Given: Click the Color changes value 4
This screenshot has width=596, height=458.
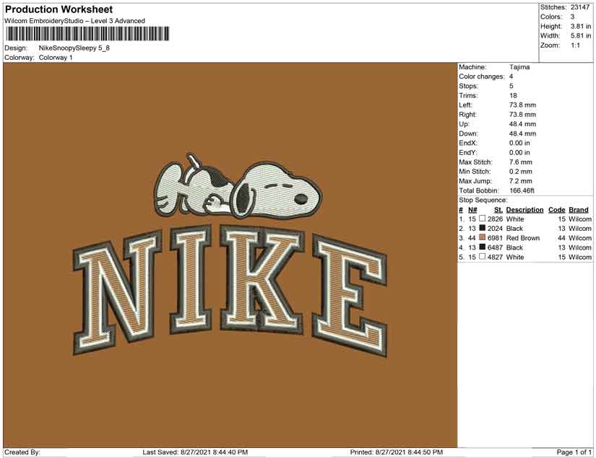Looking at the screenshot, I should click(x=511, y=76).
